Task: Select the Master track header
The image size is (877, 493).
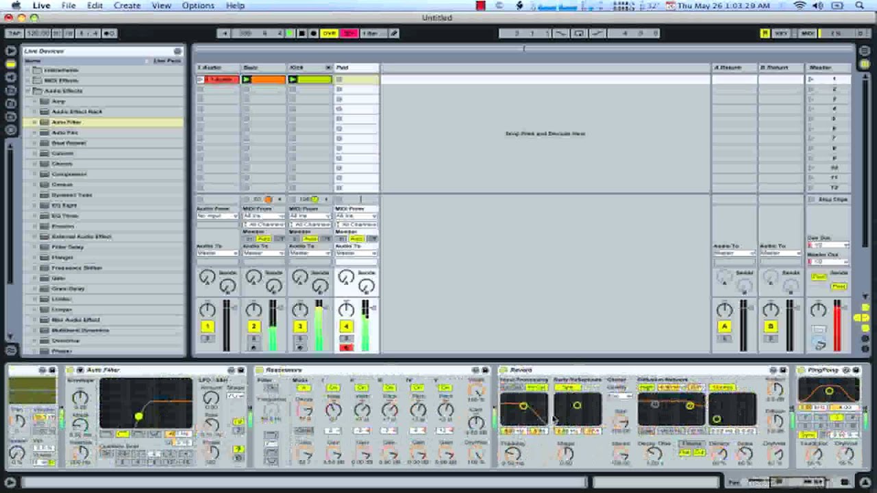Action: [x=828, y=67]
